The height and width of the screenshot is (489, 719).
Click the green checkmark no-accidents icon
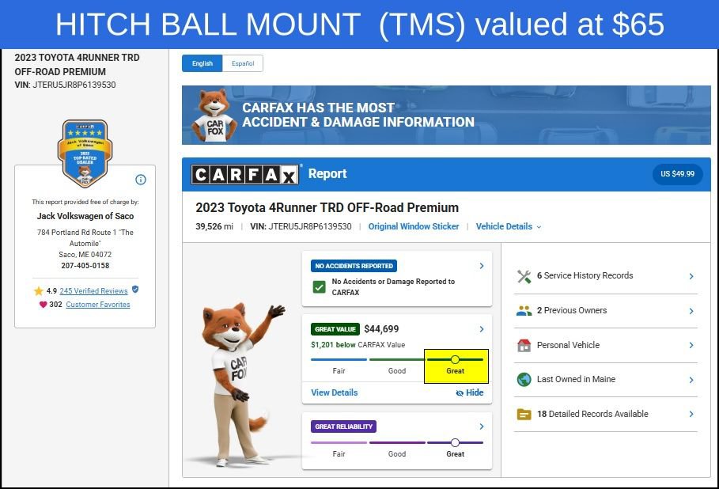(x=319, y=287)
